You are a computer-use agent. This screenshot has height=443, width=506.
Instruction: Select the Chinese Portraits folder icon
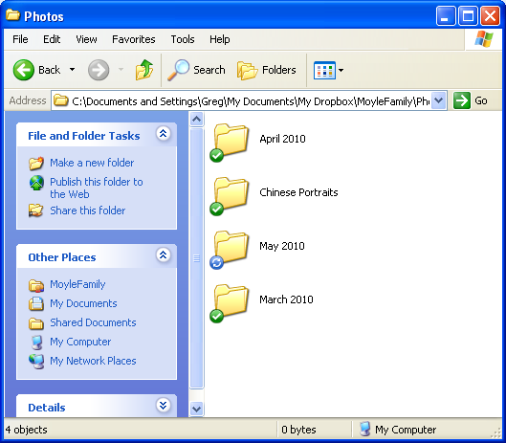point(230,196)
